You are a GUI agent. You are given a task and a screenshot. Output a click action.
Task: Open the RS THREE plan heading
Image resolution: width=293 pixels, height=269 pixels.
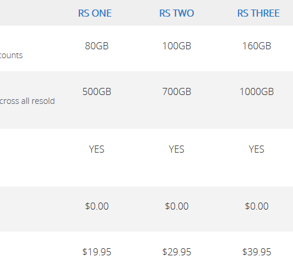pyautogui.click(x=259, y=13)
